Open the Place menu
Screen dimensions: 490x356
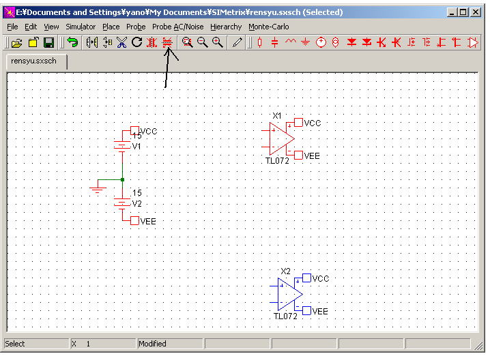(x=111, y=27)
